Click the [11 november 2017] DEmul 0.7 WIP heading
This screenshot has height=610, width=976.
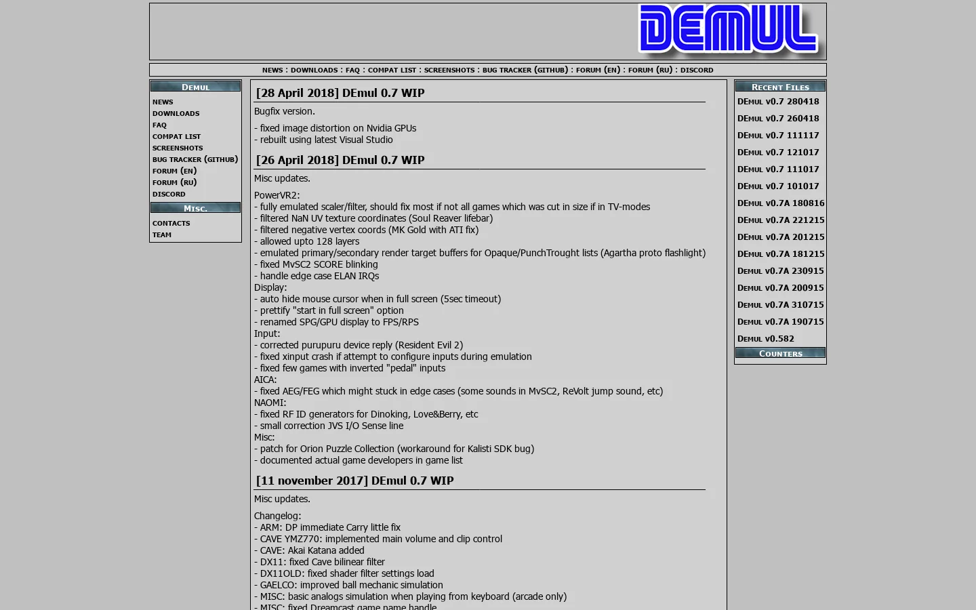[354, 481]
